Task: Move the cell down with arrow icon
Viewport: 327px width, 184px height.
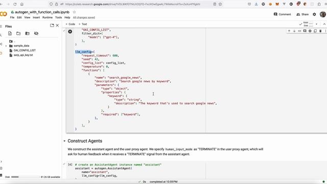Action: tap(294, 31)
